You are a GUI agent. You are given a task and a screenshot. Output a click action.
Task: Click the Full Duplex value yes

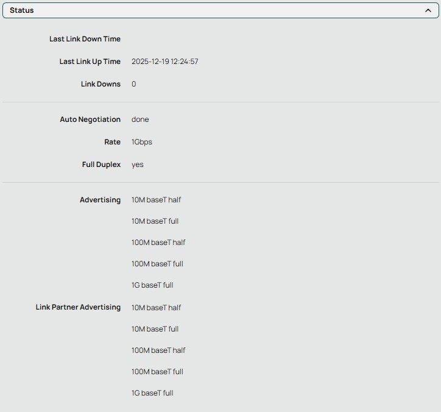click(138, 165)
